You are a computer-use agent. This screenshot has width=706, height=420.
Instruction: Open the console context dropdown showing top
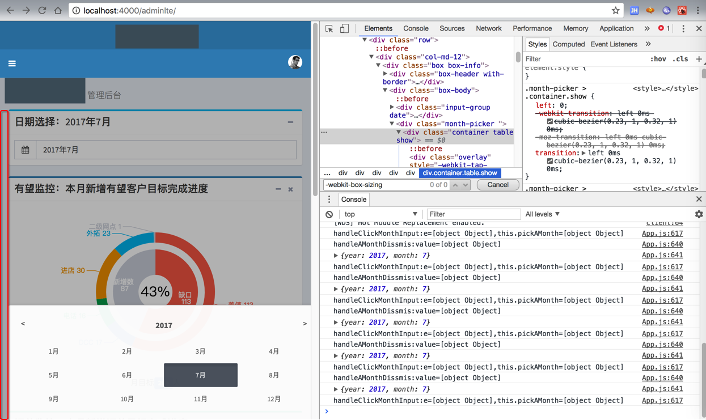click(x=381, y=214)
